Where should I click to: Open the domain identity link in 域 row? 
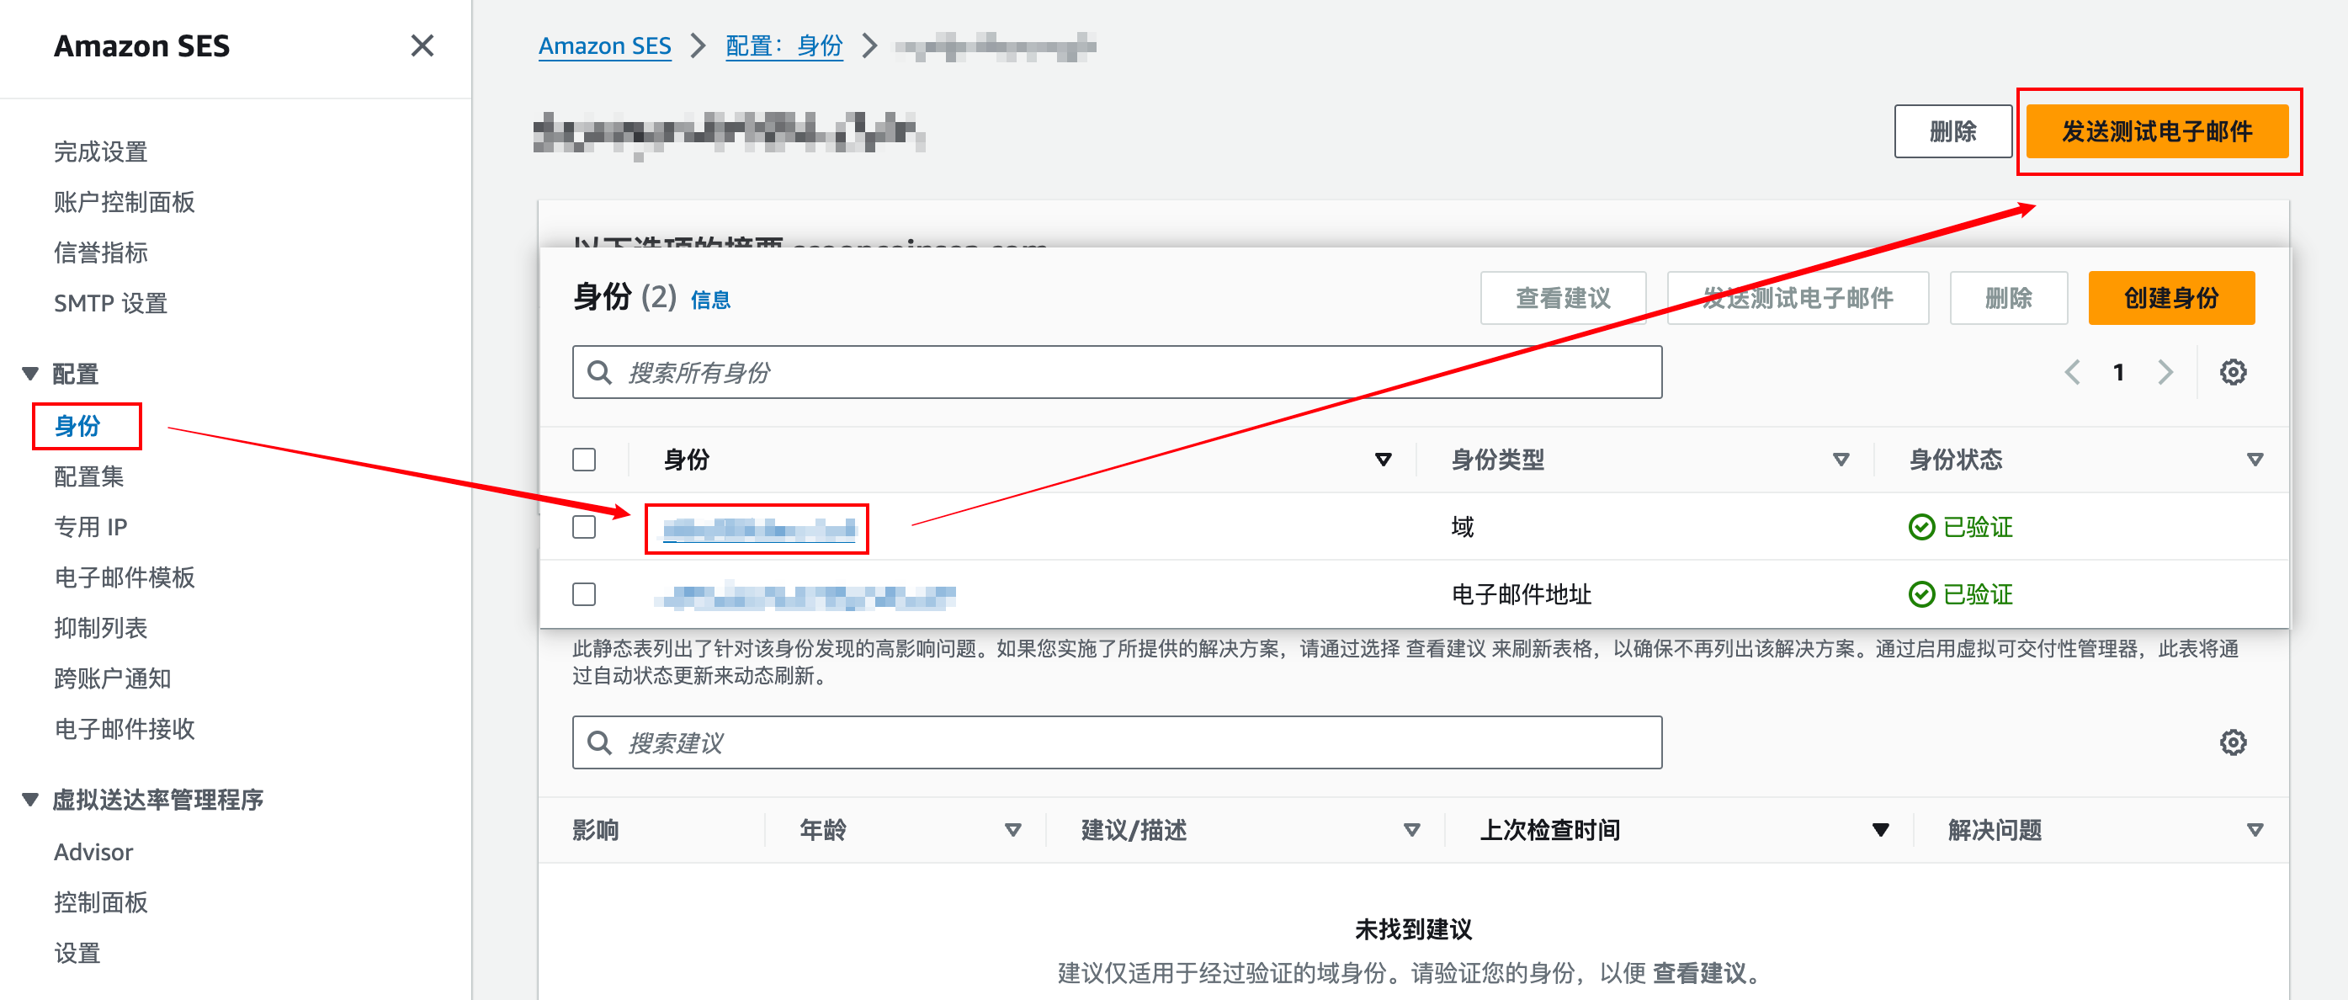[758, 529]
